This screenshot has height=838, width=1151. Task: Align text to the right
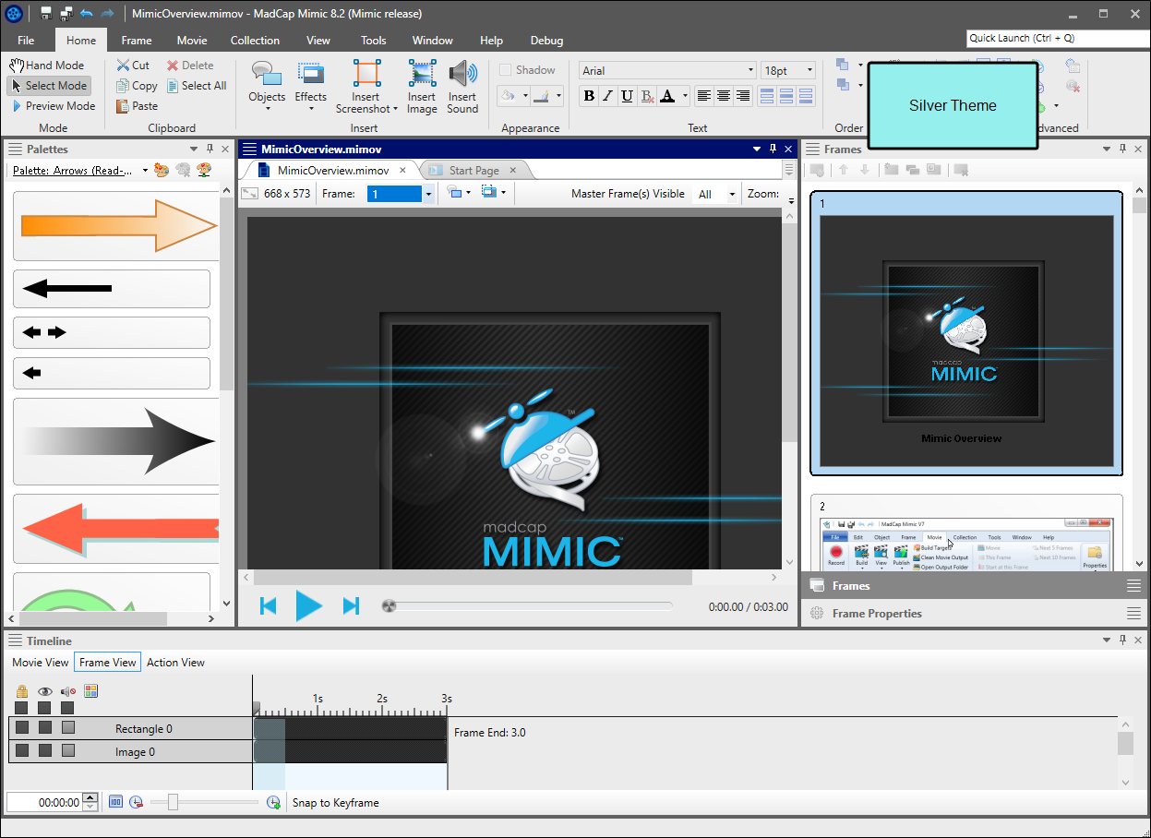coord(743,96)
